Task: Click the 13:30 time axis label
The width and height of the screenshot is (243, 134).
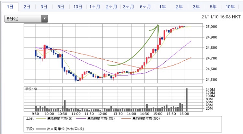Action: (x=118, y=114)
